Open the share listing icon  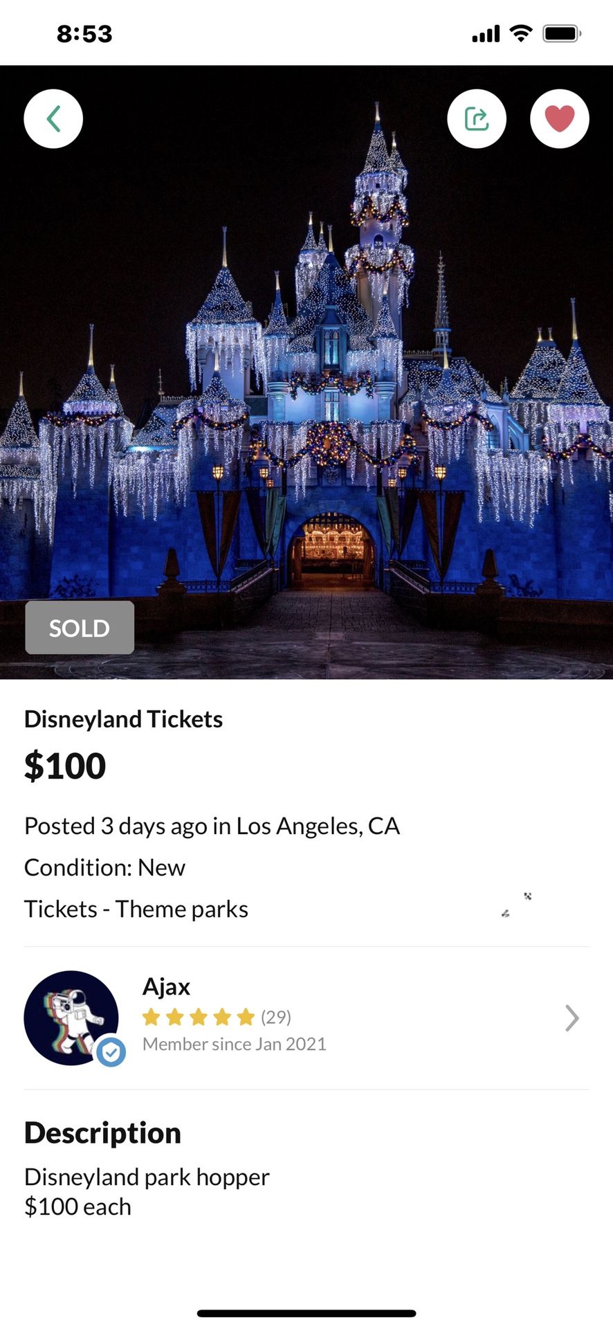pos(477,119)
